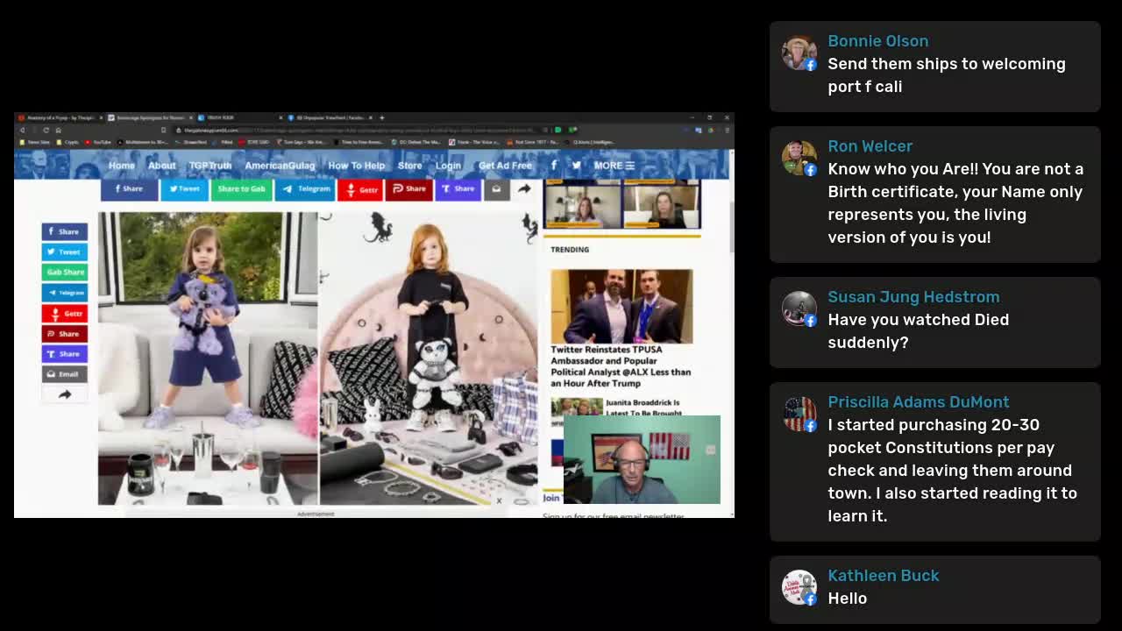Expand the MORE hamburger menu
Screen dimensions: 1122x631
614,165
